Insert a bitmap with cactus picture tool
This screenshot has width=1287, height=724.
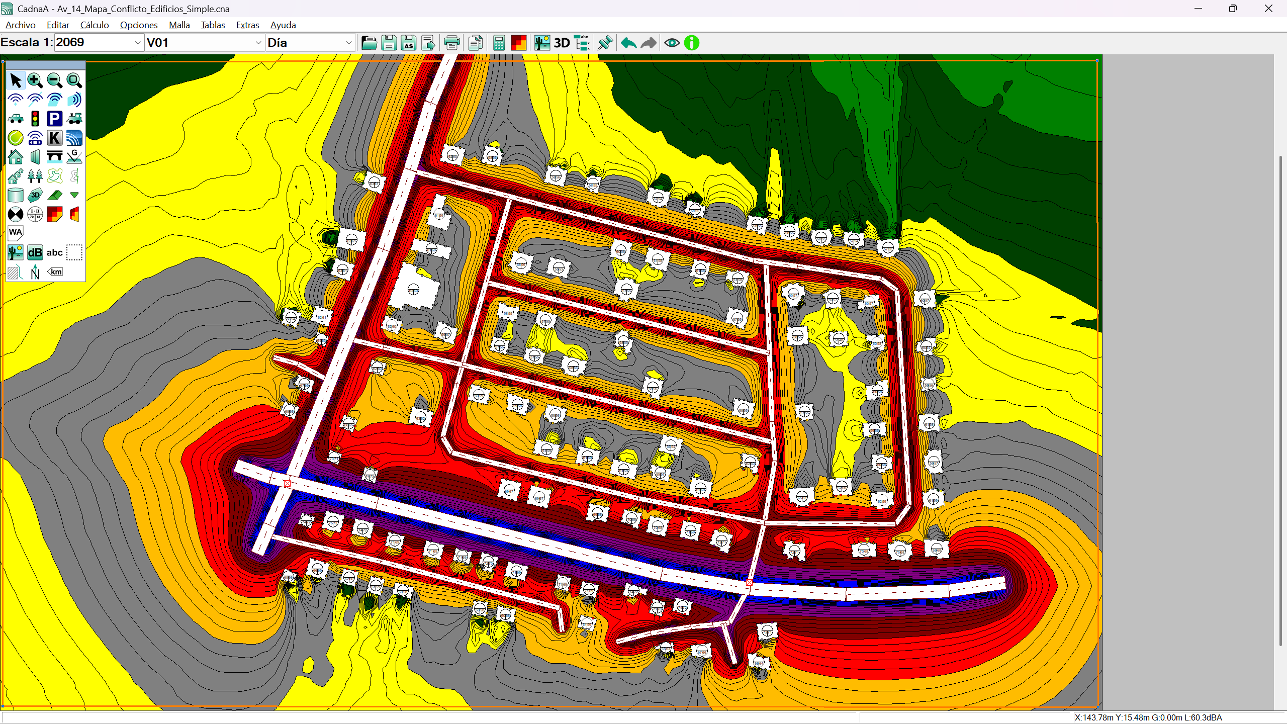coord(16,252)
